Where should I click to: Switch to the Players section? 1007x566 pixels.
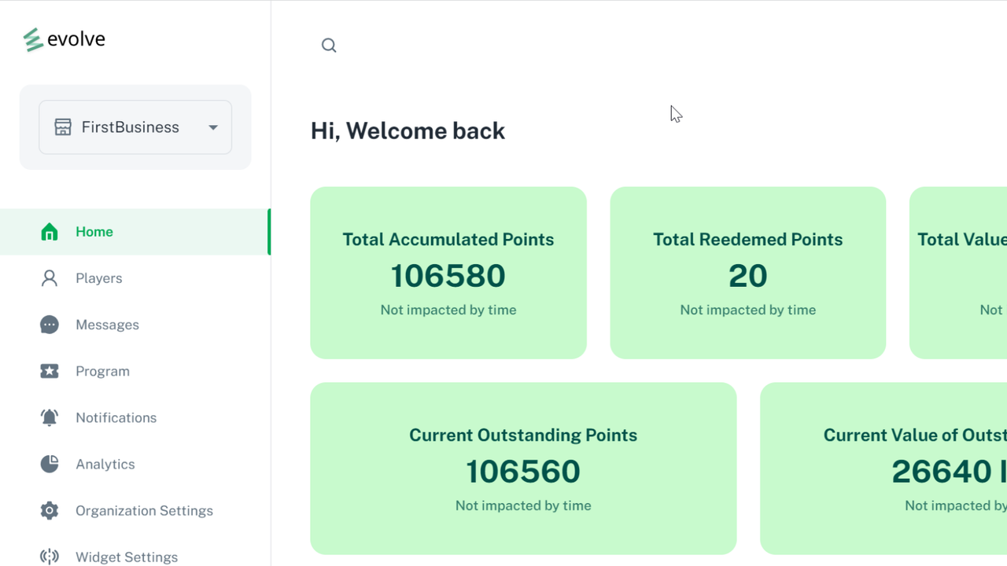click(99, 277)
